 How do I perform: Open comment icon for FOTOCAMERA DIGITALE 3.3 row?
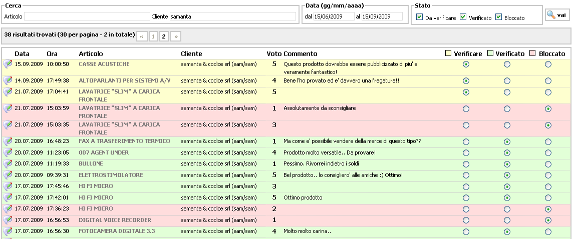8,231
